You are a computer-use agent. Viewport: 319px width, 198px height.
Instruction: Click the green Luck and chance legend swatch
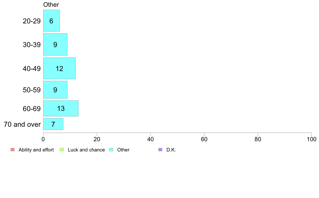(61, 150)
